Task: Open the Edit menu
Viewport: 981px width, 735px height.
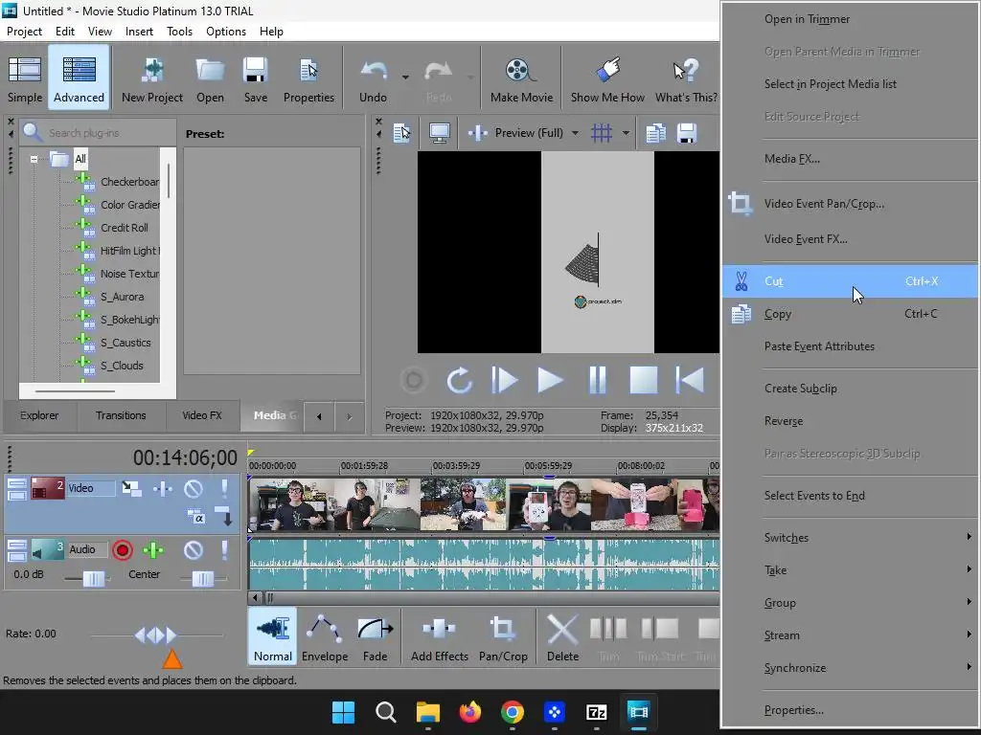Action: click(64, 32)
